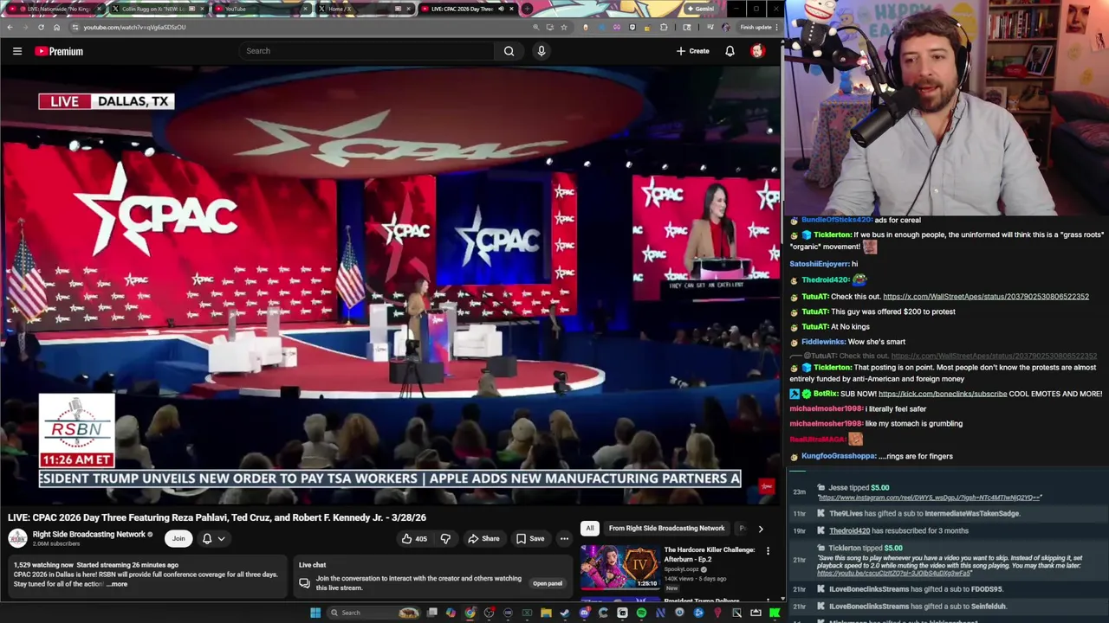The width and height of the screenshot is (1109, 623).
Task: Share the CPAC live stream
Action: [483, 539]
